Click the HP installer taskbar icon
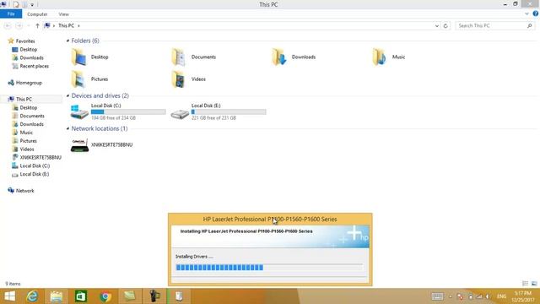 pos(178,296)
